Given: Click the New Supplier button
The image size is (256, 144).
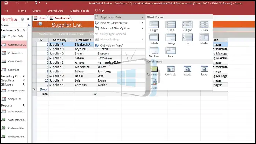Looking at the screenshot, I should (46, 34).
